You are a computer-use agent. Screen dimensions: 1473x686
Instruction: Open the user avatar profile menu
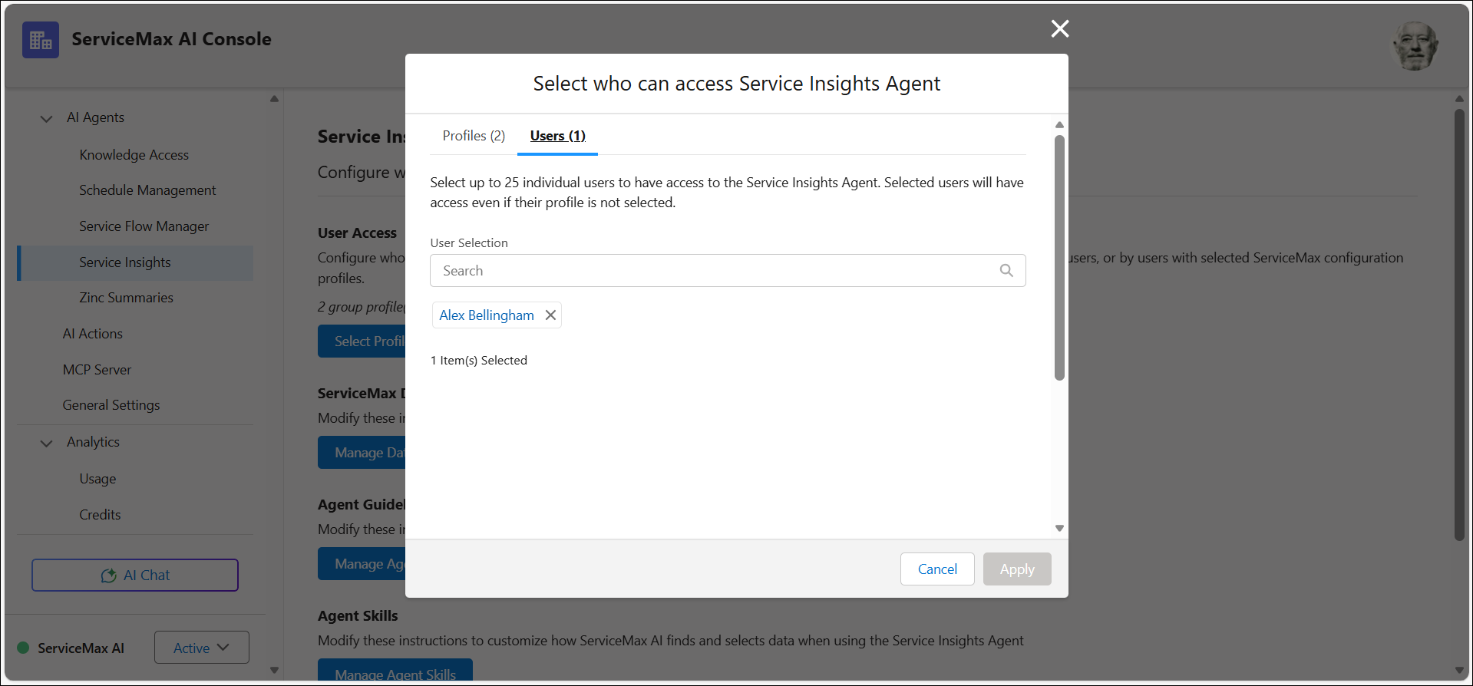pos(1415,46)
